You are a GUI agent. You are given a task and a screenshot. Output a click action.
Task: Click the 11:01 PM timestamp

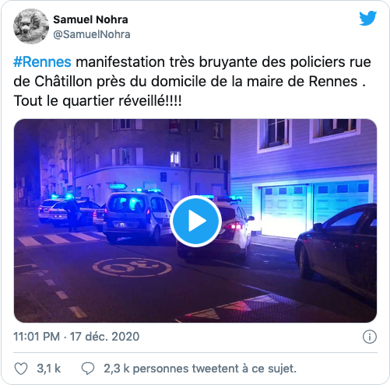coord(37,337)
